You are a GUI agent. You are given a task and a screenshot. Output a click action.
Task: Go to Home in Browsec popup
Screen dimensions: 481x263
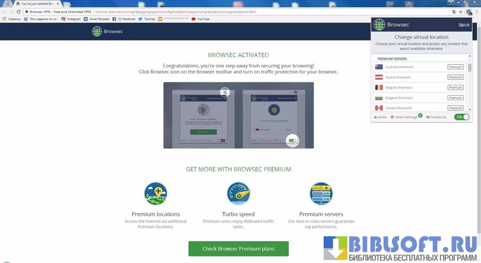[x=380, y=117]
